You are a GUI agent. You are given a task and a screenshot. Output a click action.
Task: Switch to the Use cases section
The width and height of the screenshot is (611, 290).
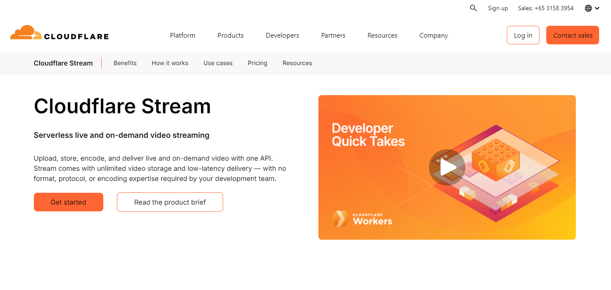[x=218, y=63]
